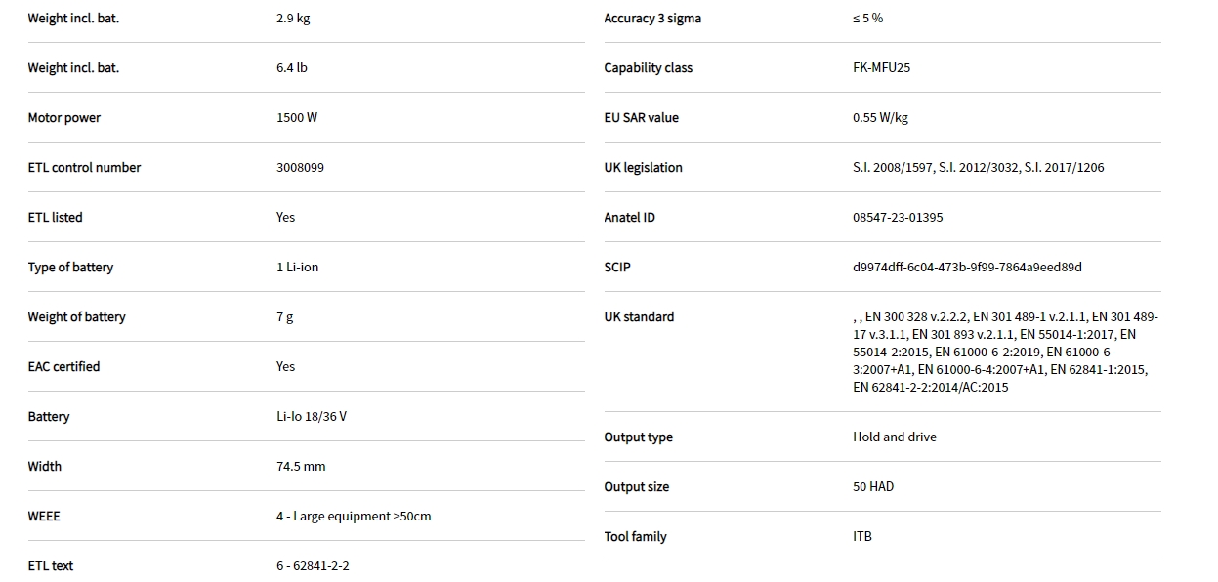Click the Type of battery label
Screen dimensions: 1218x582
(70, 268)
